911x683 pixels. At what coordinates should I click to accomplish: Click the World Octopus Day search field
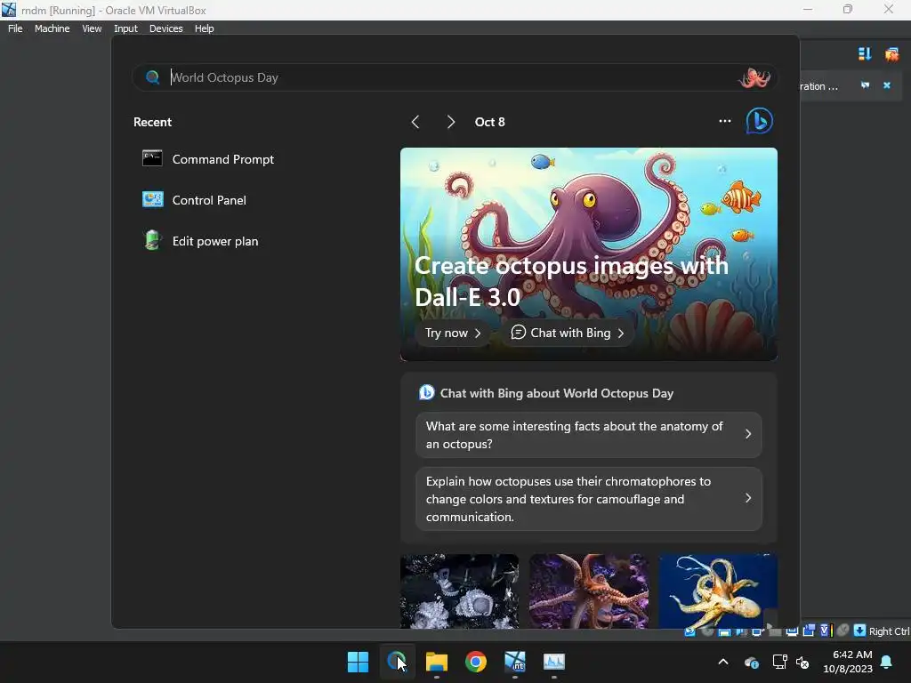[455, 77]
